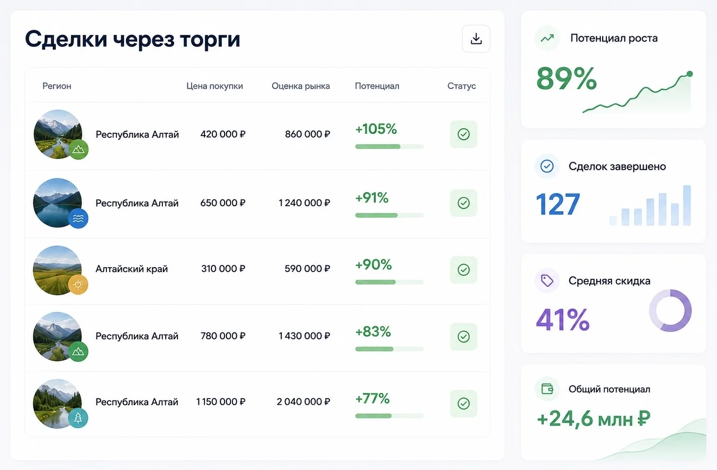Click the blue bar chart

click(x=650, y=205)
